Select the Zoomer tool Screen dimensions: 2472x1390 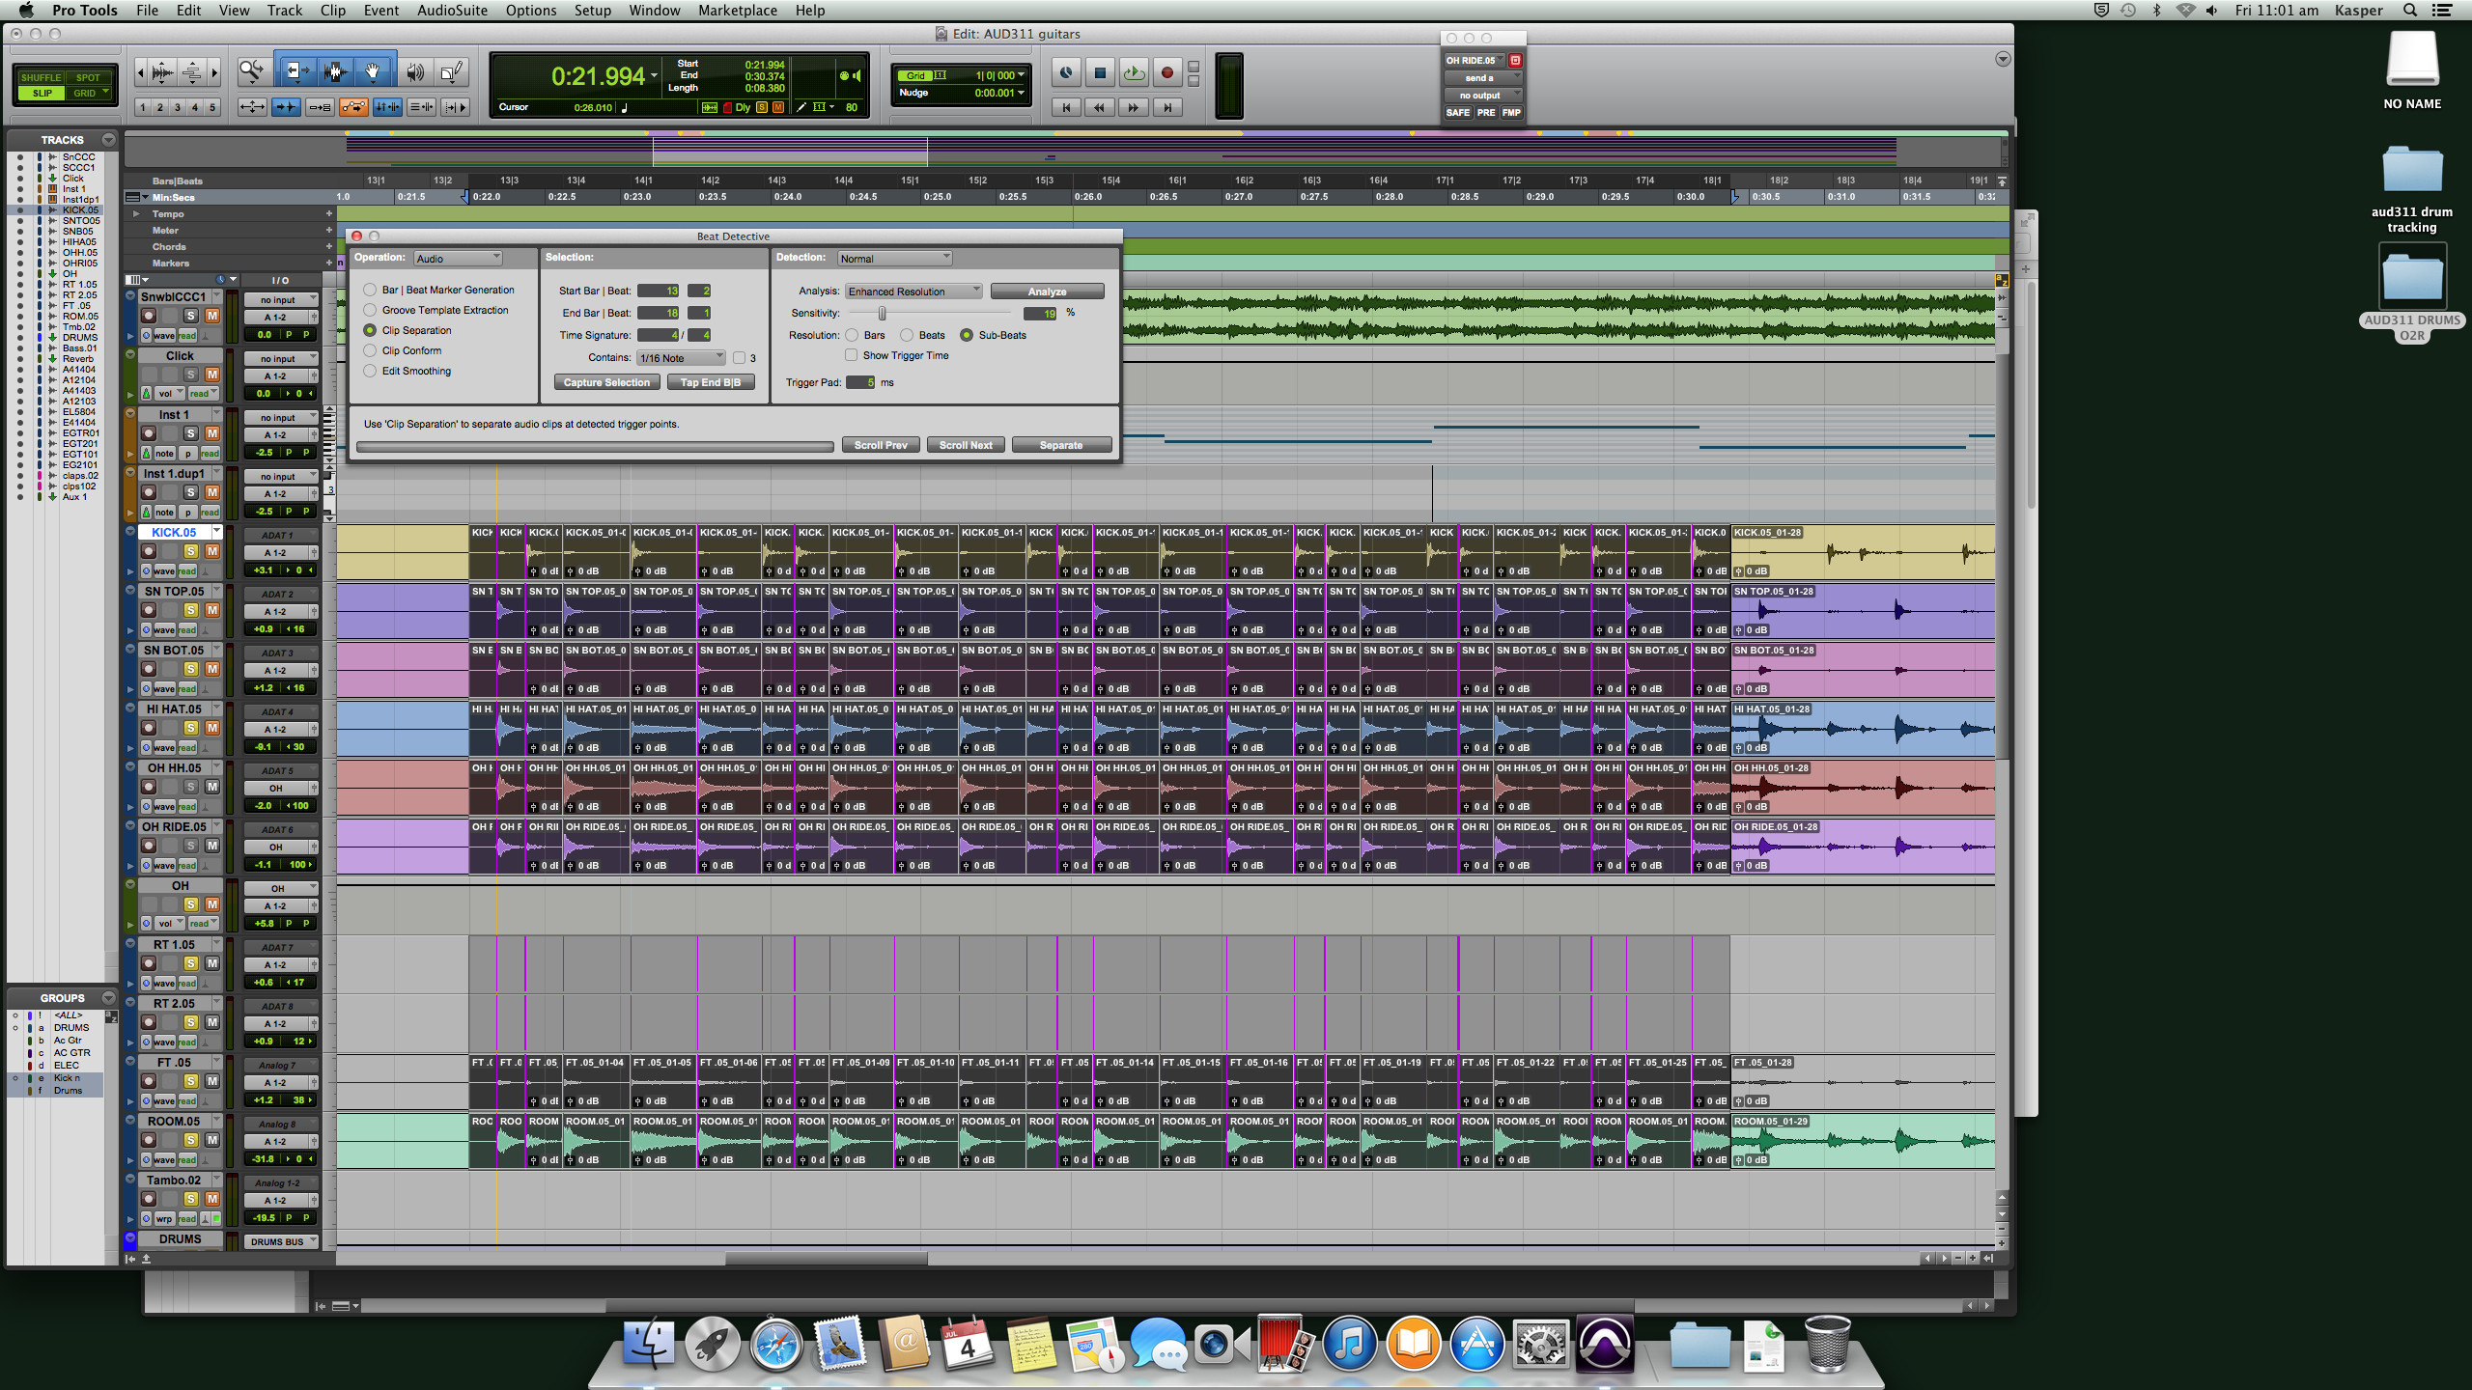[251, 70]
